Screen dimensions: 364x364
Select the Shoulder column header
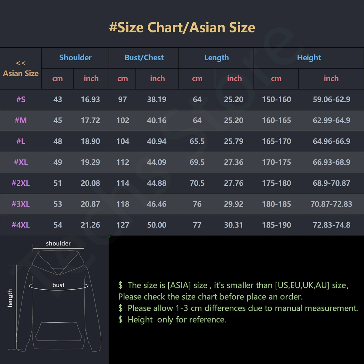tap(75, 58)
